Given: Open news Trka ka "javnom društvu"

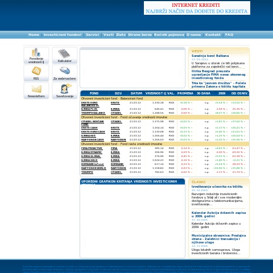Looking at the screenshot, I should click(218, 85).
